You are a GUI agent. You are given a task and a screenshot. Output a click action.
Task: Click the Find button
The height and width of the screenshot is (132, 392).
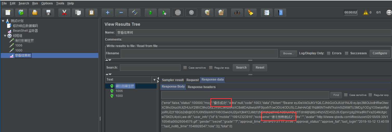tap(336, 95)
